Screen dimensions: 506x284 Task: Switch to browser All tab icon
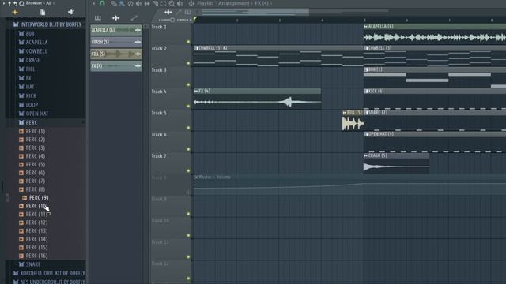tap(15, 13)
